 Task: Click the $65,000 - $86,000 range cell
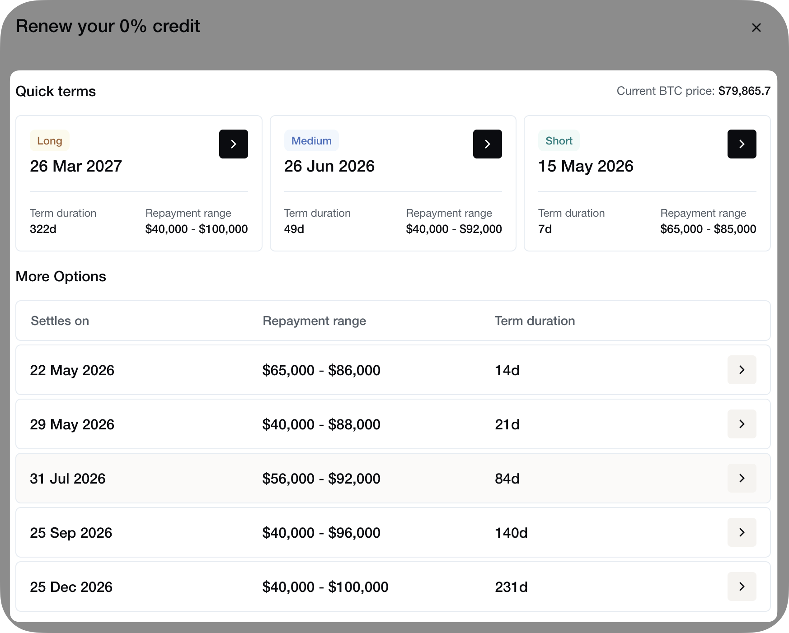coord(321,370)
